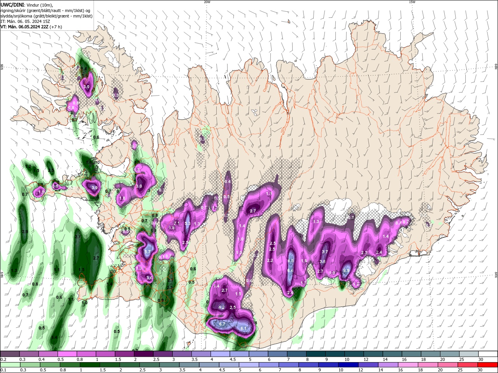Pick the upper legend swatch labeled 1.5
This screenshot has height=373, width=498.
(x=124, y=354)
